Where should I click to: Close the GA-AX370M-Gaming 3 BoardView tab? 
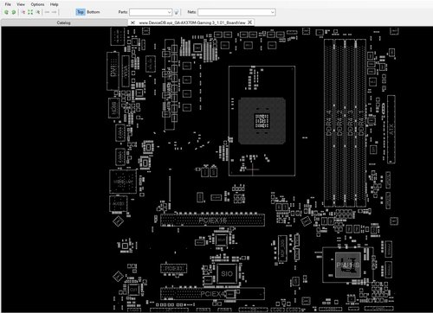pos(250,22)
